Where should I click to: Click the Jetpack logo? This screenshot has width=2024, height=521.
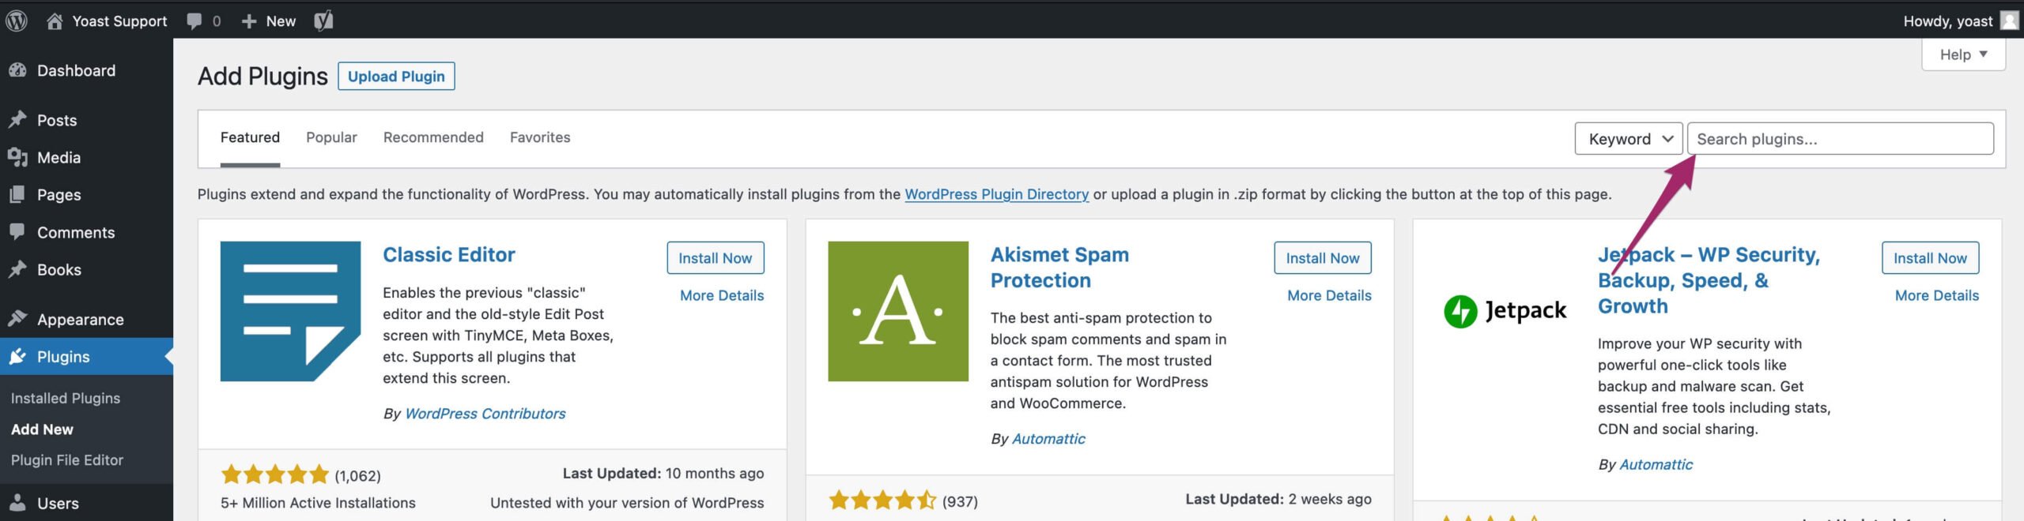1505,311
